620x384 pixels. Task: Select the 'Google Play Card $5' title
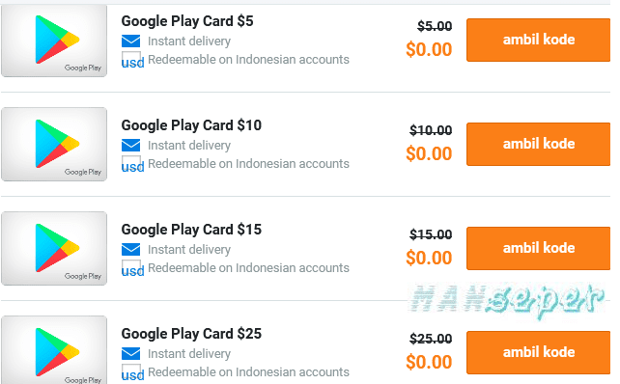click(187, 21)
